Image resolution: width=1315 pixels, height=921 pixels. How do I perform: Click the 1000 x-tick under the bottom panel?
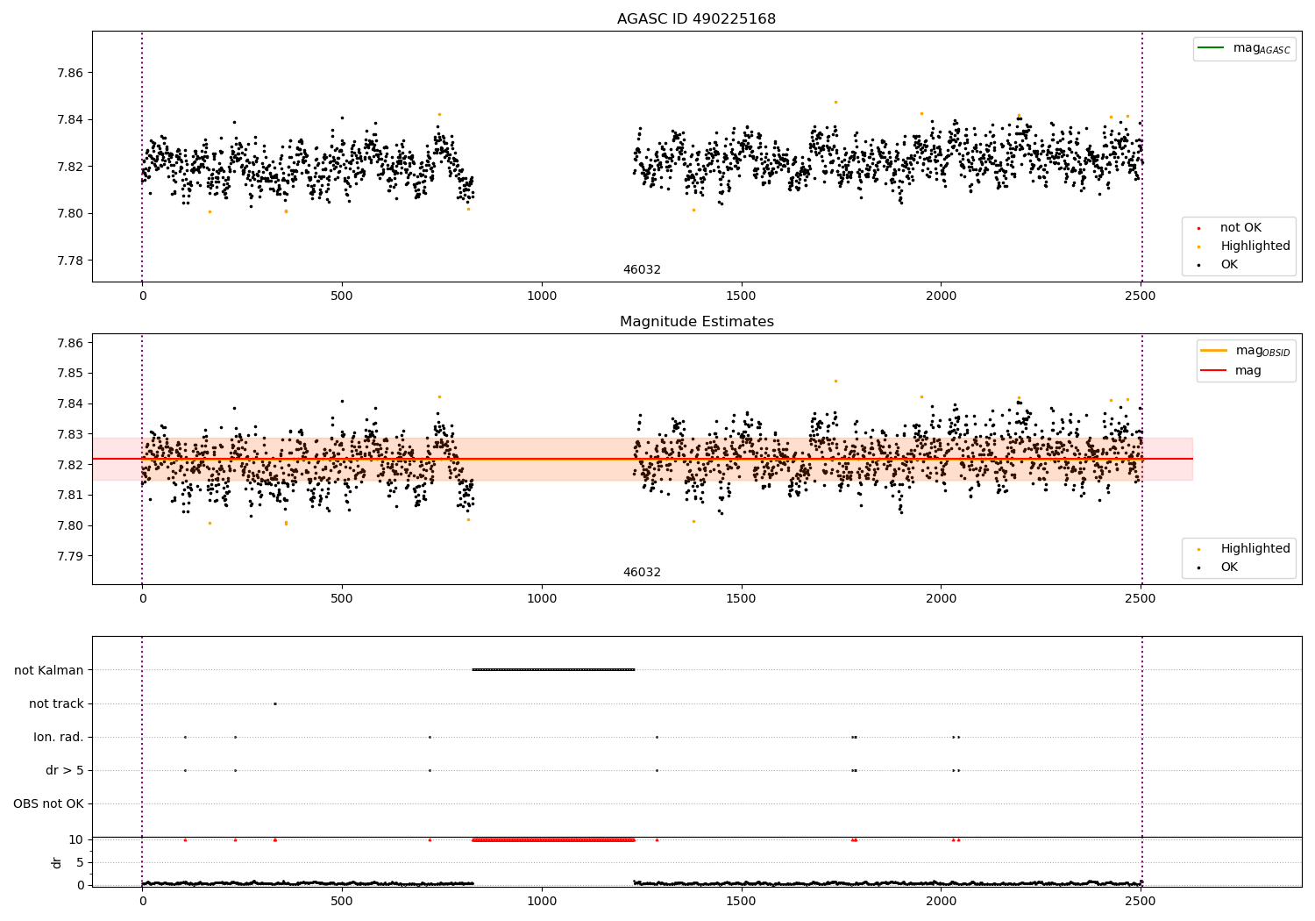542,901
